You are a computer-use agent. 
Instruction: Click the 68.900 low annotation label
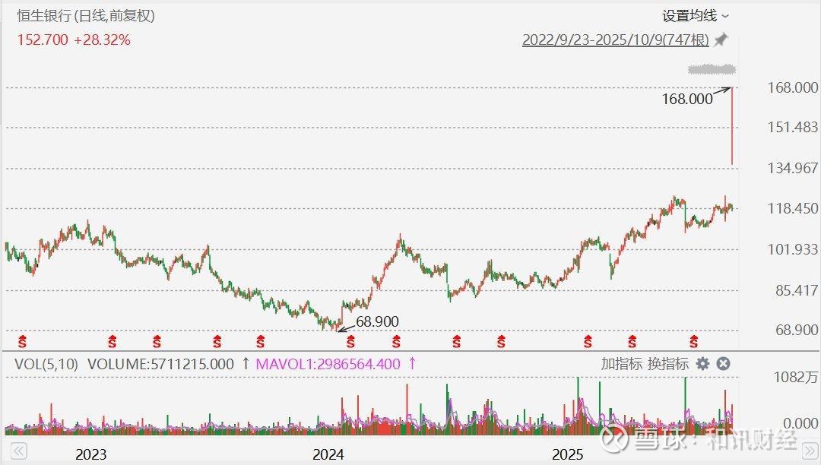[x=377, y=321]
